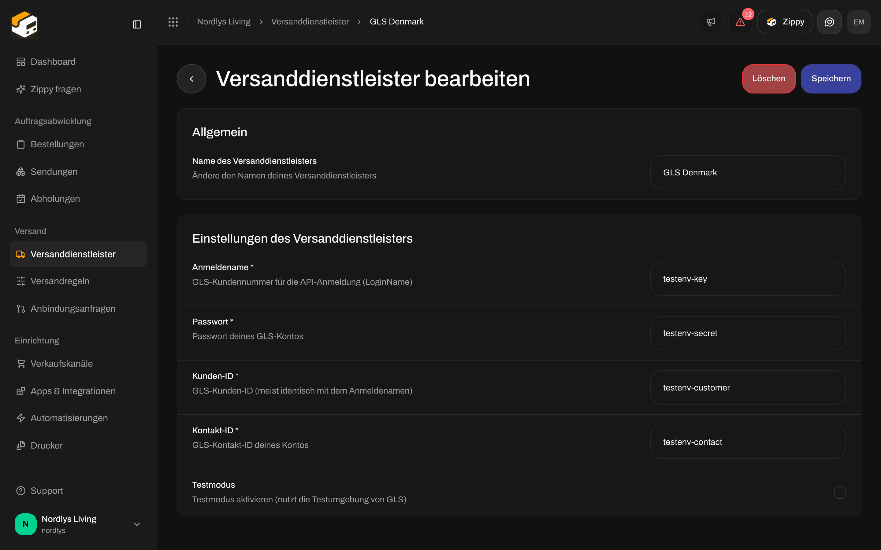Click Löschen button
This screenshot has height=550, width=881.
(768, 79)
